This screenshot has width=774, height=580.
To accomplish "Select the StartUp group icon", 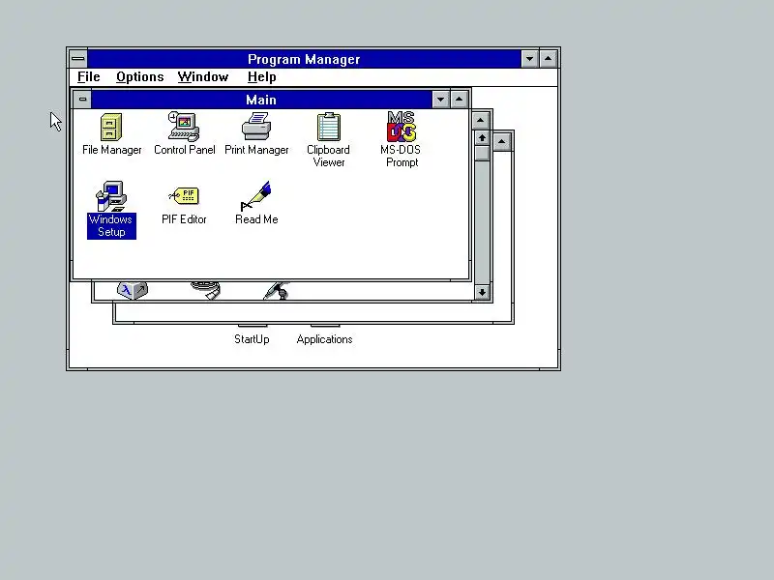I will [x=252, y=339].
